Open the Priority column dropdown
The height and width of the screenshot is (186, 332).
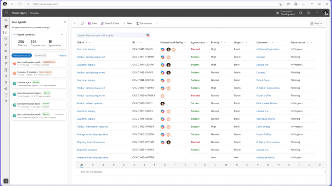coord(225,42)
